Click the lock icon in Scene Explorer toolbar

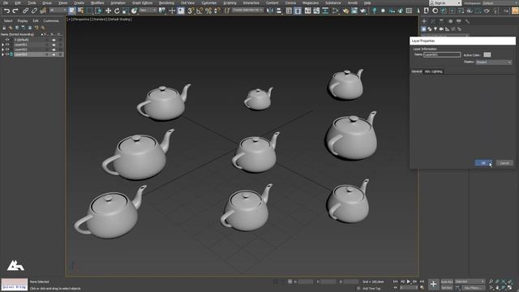point(4,28)
